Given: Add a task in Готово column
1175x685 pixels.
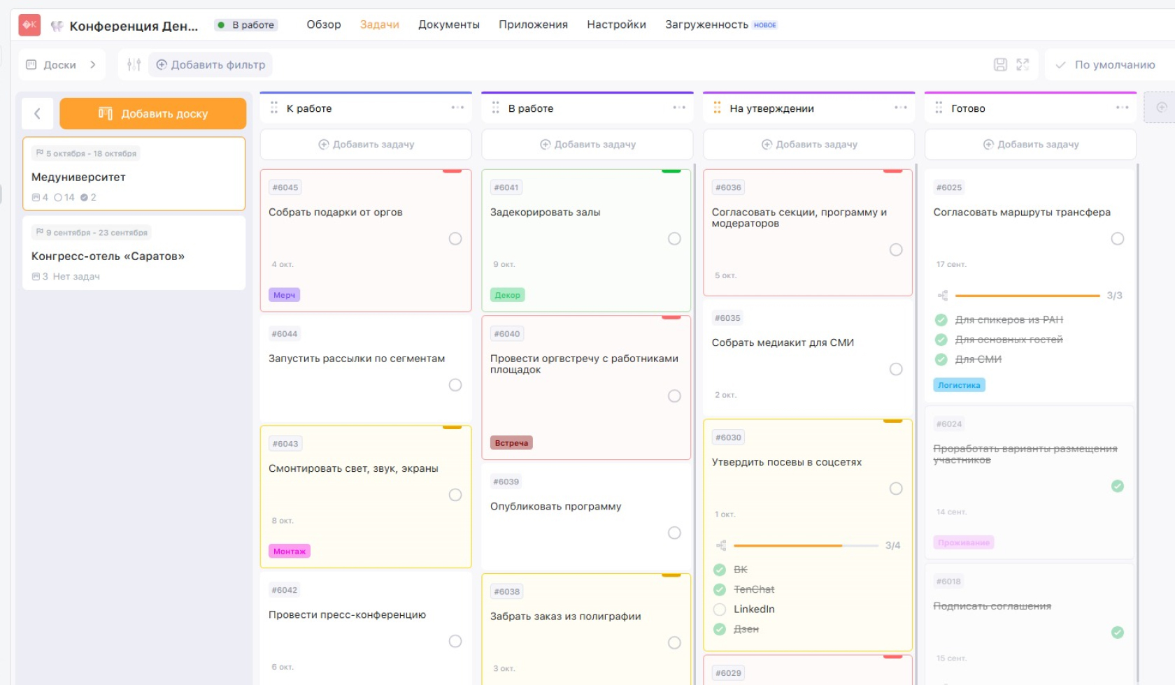Looking at the screenshot, I should pos(1031,144).
